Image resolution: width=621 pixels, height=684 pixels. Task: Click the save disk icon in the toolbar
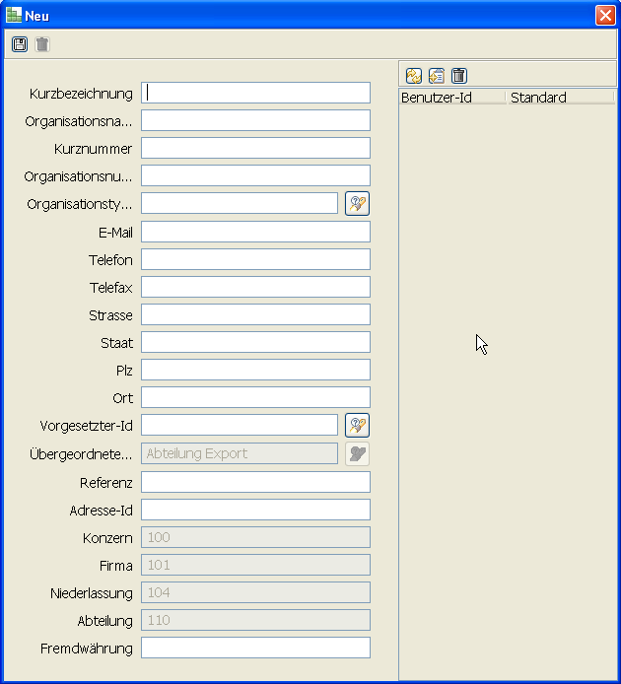point(20,44)
